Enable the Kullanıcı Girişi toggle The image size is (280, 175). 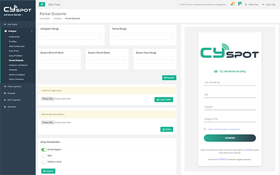44,161
